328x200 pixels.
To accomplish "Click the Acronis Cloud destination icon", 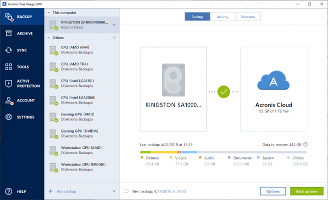I will [x=273, y=80].
